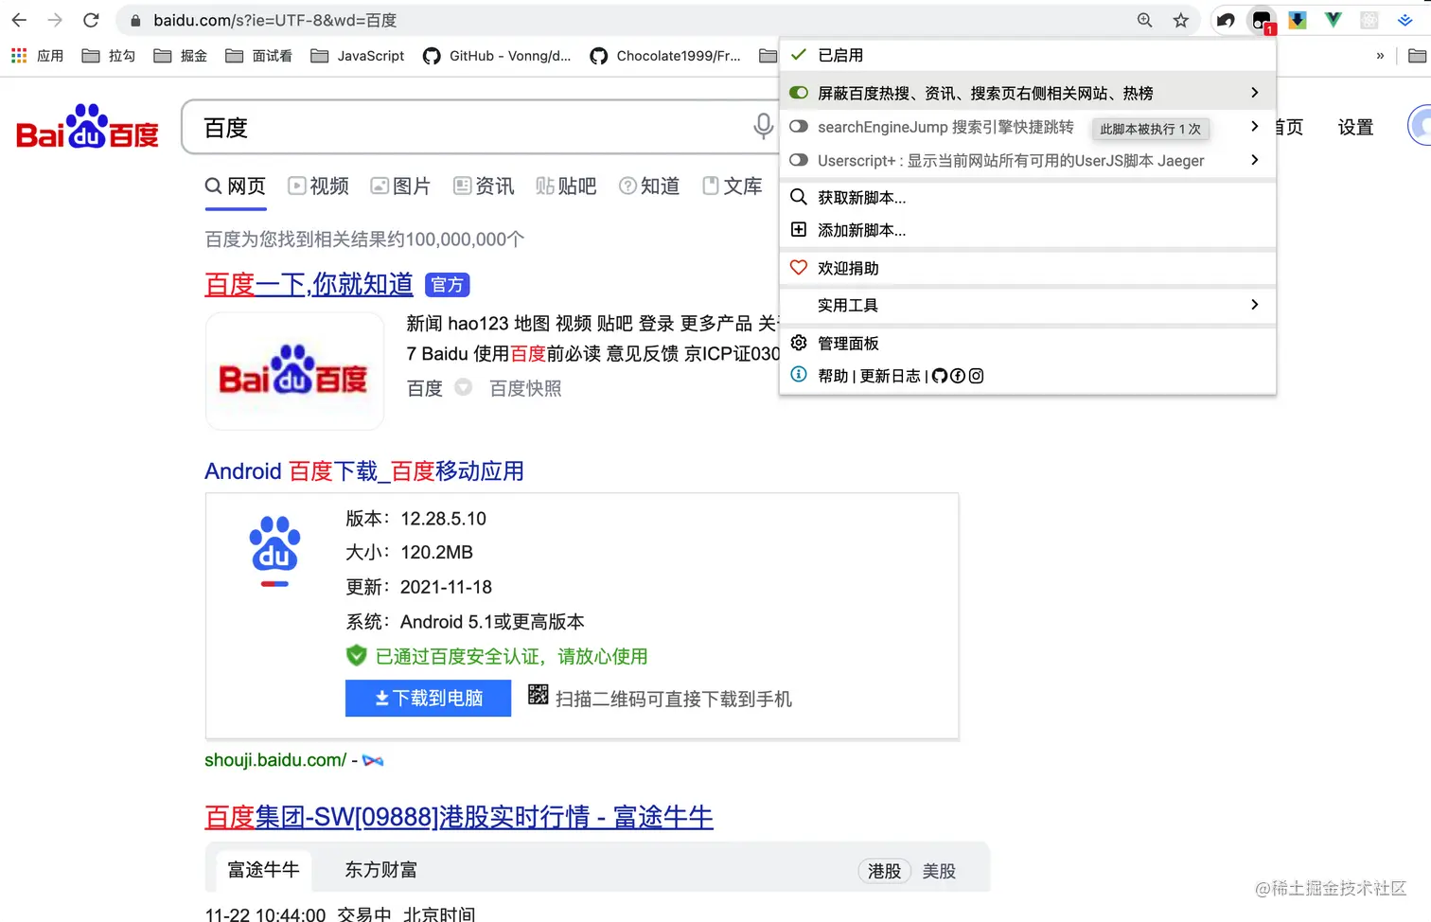The height and width of the screenshot is (922, 1431).
Task: Select the 富途牛牛 tab in stock card
Action: [x=263, y=869]
